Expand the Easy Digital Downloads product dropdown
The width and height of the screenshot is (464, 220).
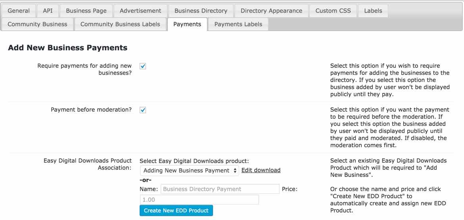coord(189,171)
